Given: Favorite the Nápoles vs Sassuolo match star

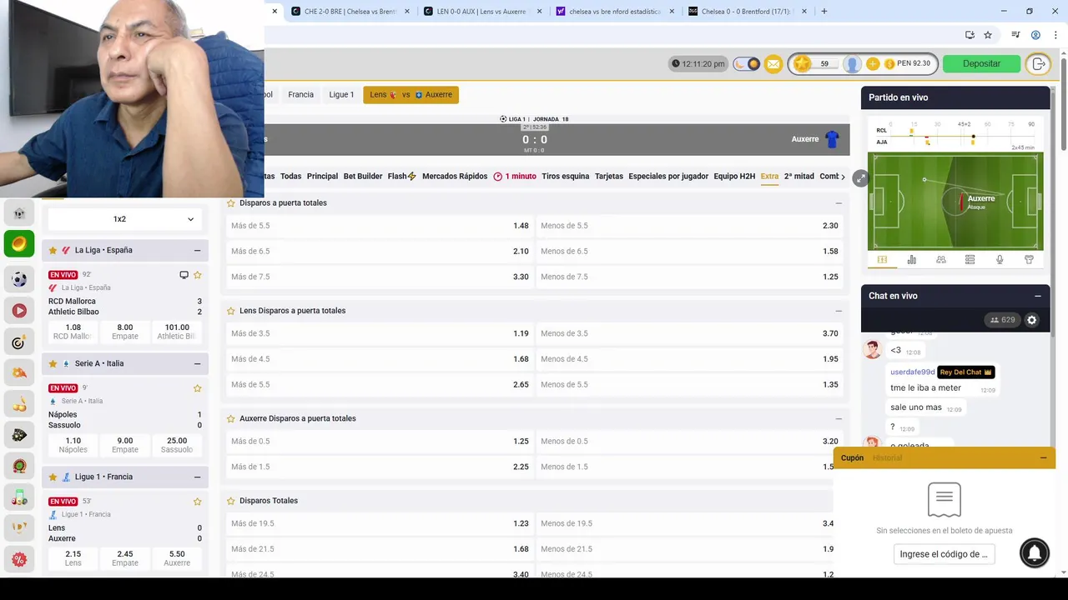Looking at the screenshot, I should pos(198,388).
